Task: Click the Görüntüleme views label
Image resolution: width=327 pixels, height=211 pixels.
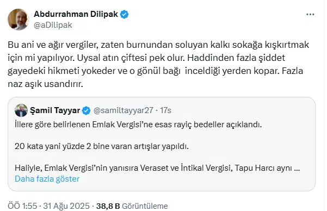Action: click(x=145, y=206)
